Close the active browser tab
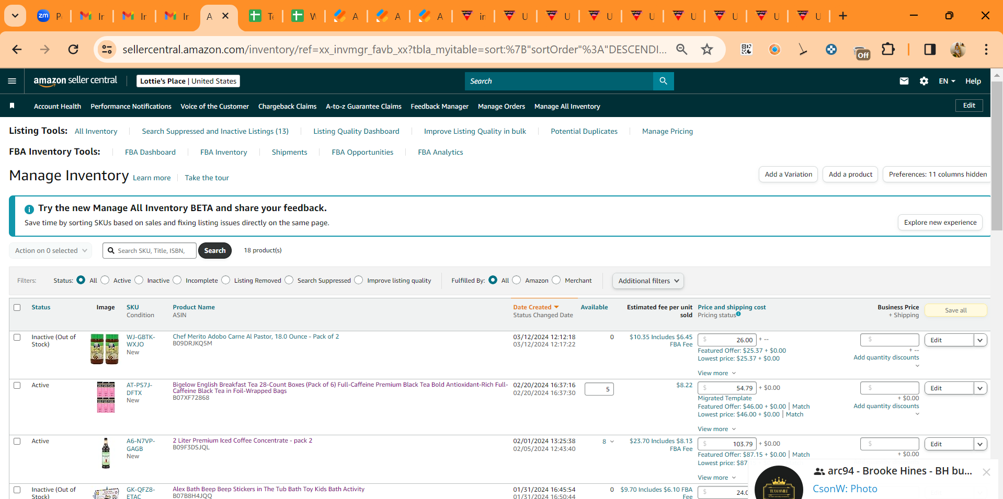The image size is (1003, 499). click(225, 16)
